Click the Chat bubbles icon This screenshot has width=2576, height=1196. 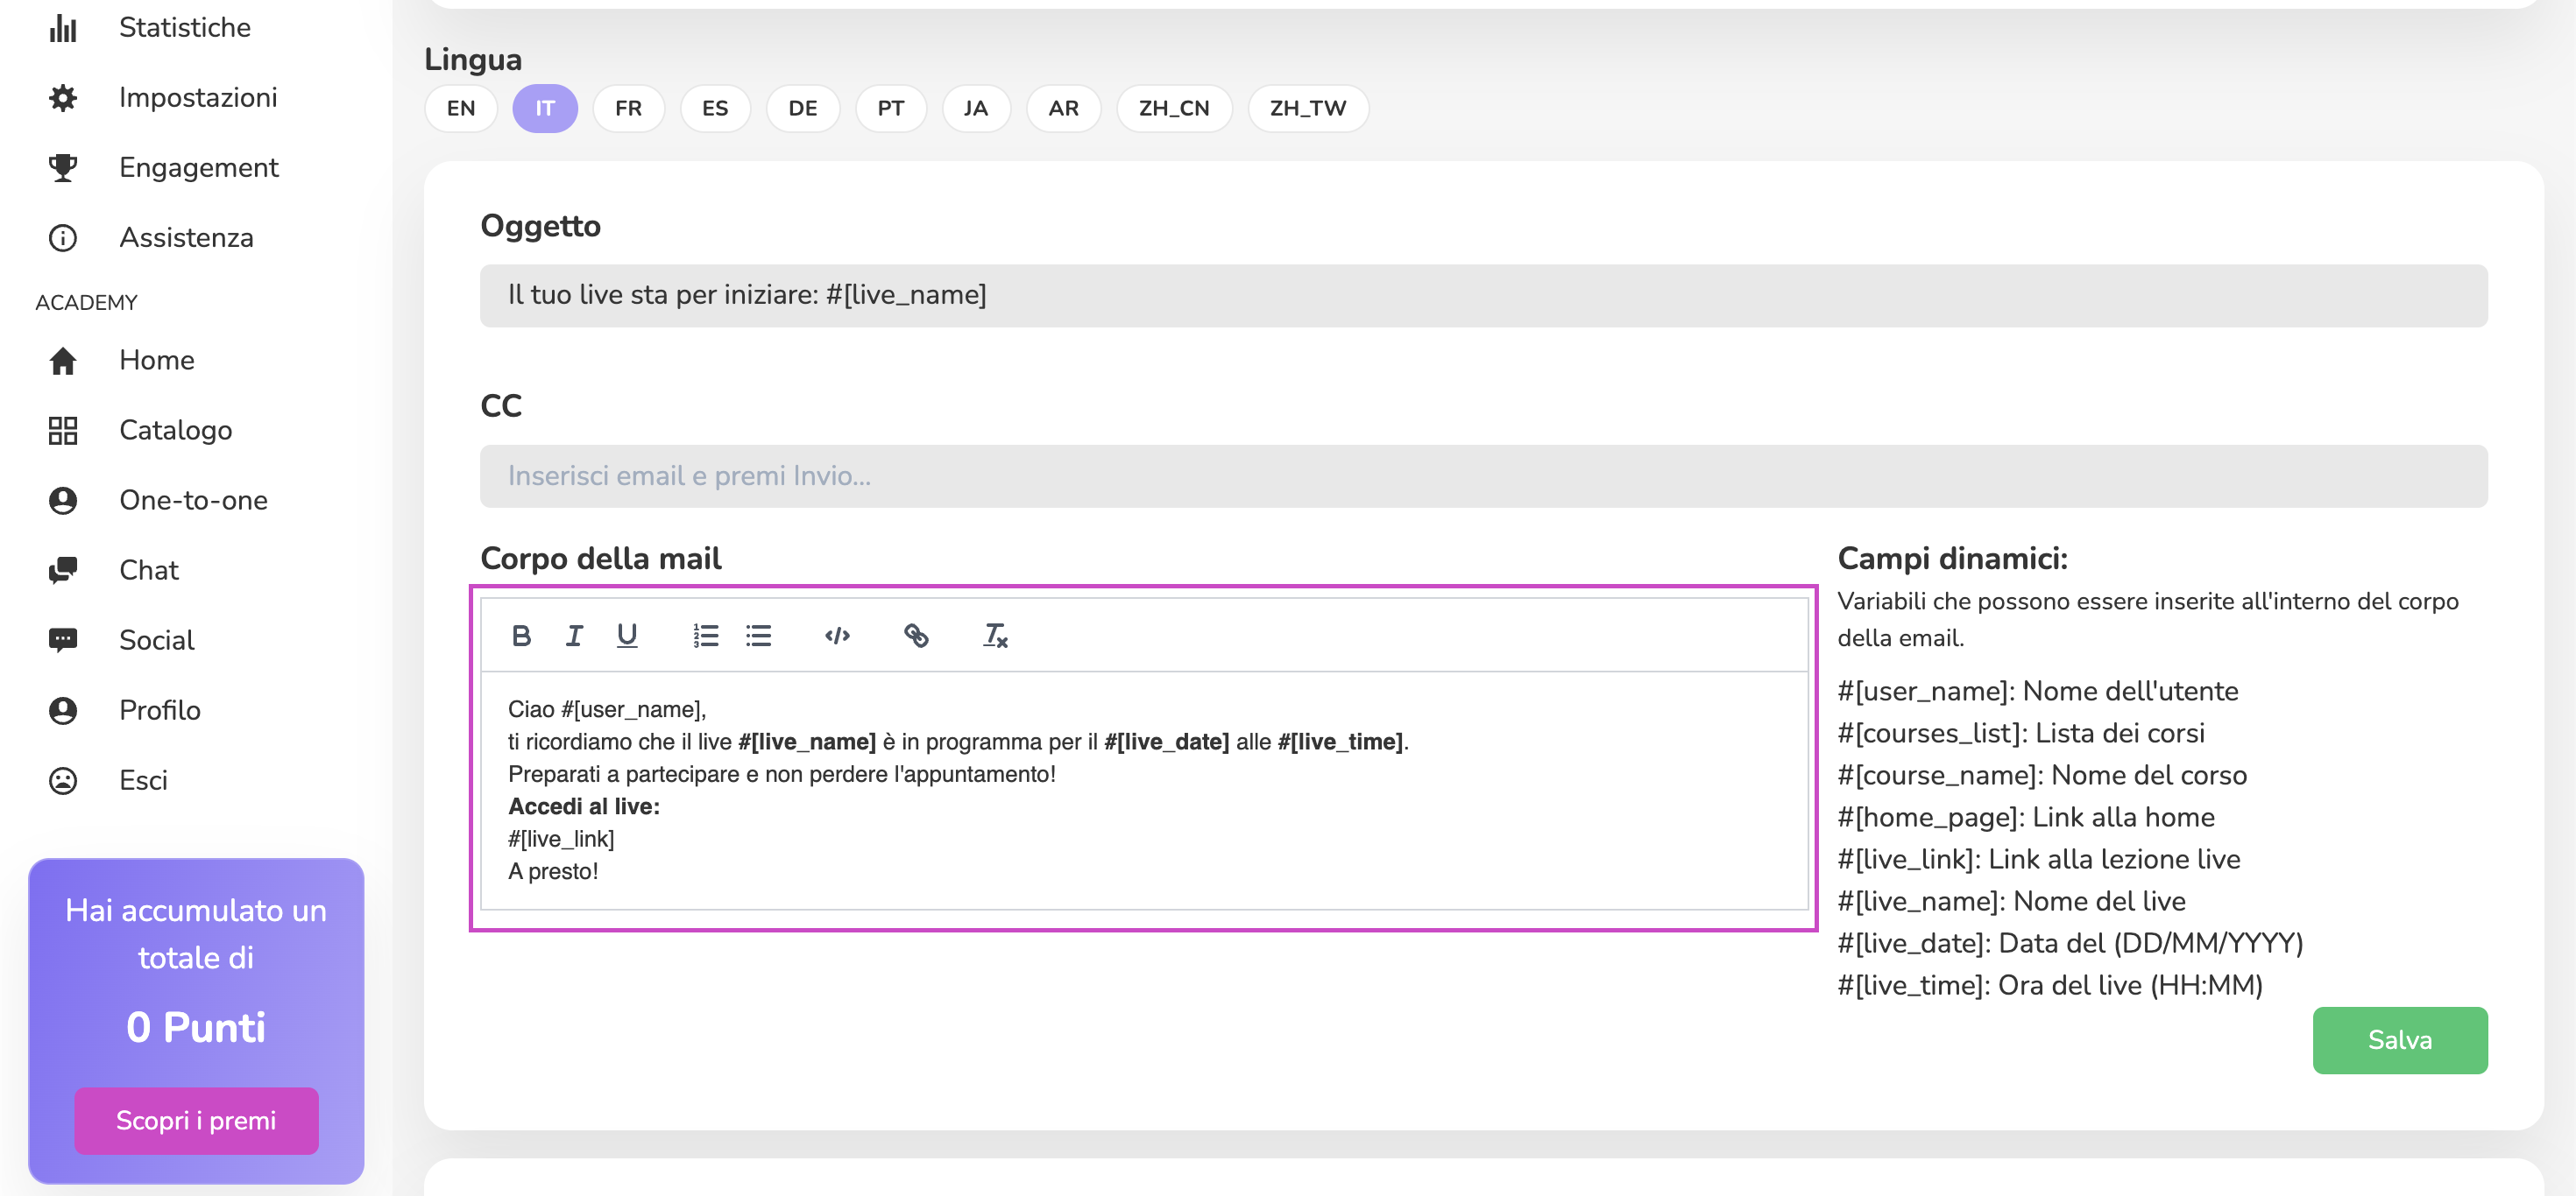(x=63, y=571)
